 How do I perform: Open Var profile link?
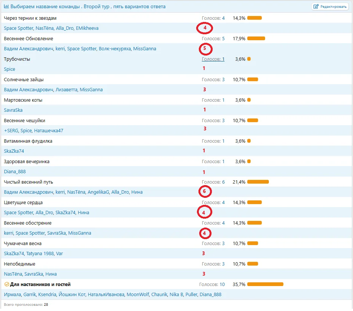(60, 254)
